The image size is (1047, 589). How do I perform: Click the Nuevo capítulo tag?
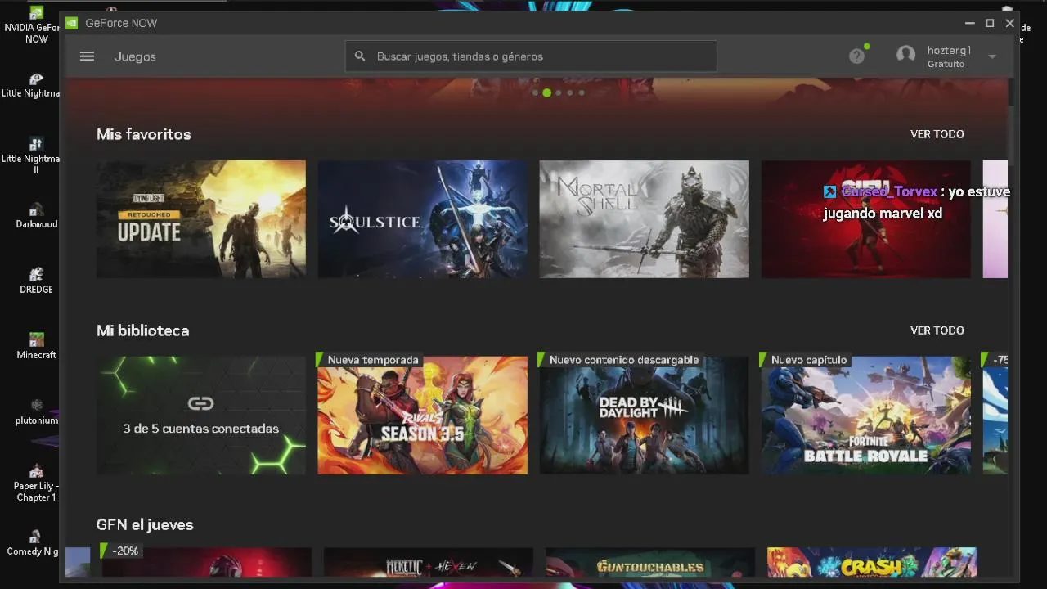pos(804,360)
